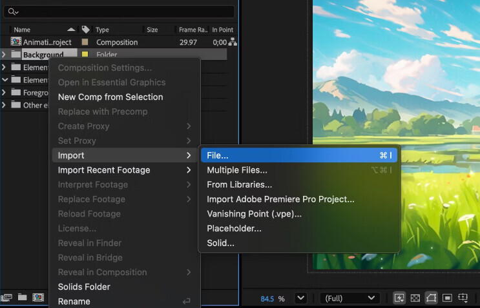
Task: Expand the collapsed Elemen folder
Action: pos(4,67)
